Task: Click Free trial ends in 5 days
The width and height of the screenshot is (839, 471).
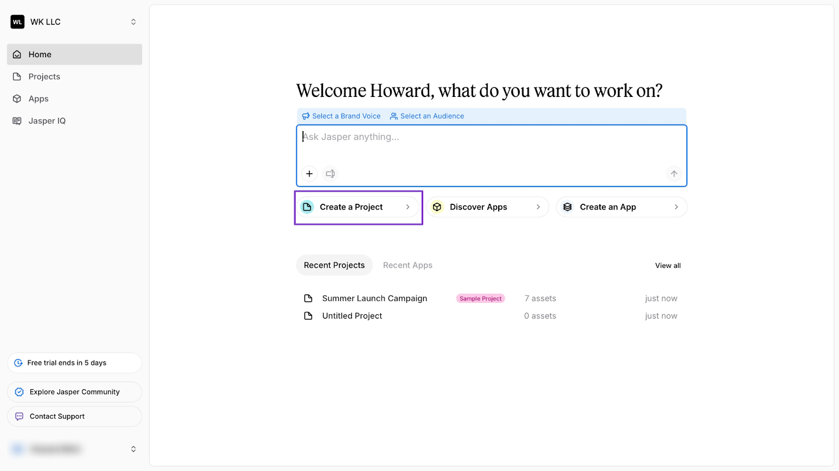Action: coord(74,363)
